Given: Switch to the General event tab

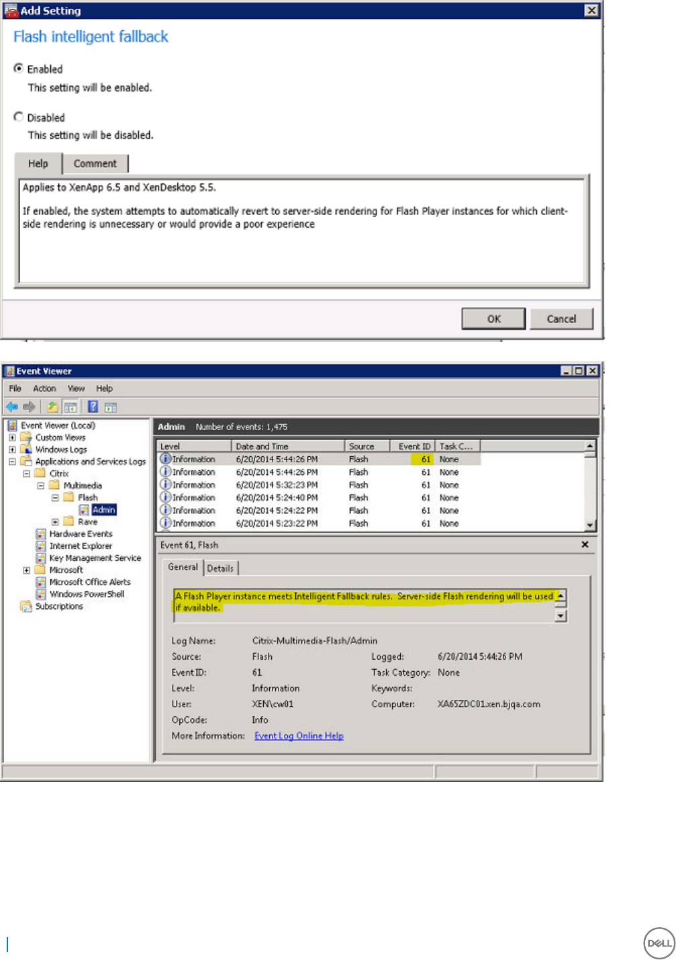Looking at the screenshot, I should click(183, 567).
